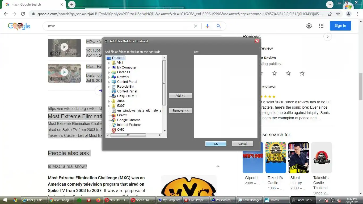363x204 pixels.
Task: Click the blue Google search magnifier icon
Action: point(218,26)
